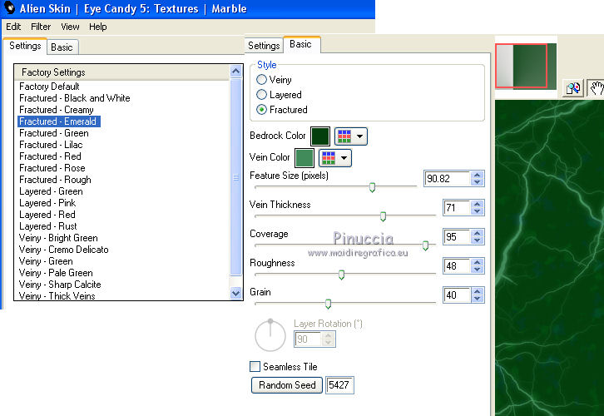Select the hand pan tool
Screen dimensions: 604x416
point(596,88)
